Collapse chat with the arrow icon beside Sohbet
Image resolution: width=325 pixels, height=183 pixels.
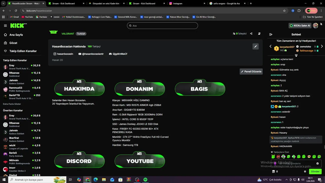coord(271,34)
